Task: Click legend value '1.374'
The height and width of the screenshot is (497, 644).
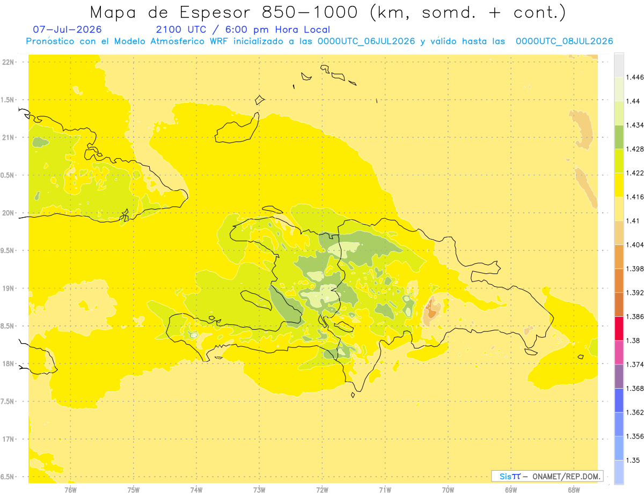Action: [x=635, y=365]
